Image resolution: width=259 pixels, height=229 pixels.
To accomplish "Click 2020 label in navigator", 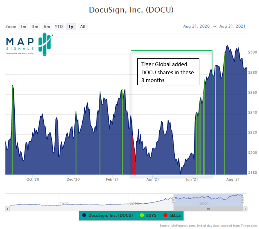I will pos(134,204).
